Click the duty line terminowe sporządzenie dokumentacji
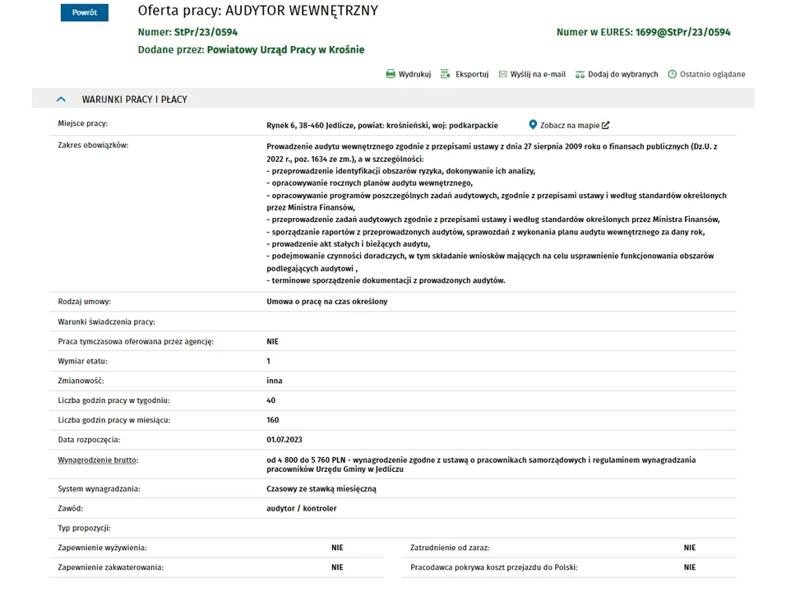 [x=386, y=280]
